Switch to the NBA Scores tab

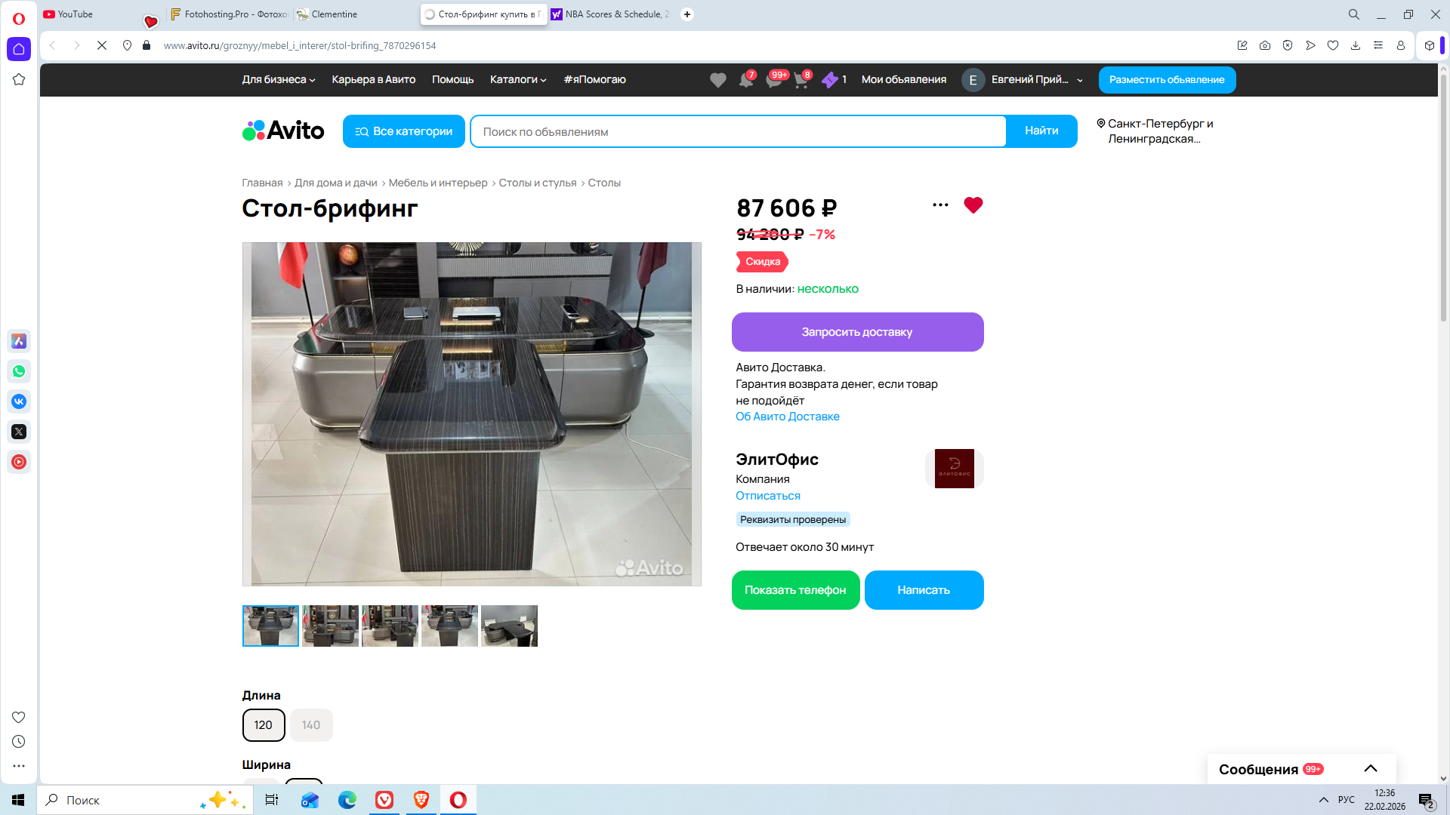click(x=612, y=14)
